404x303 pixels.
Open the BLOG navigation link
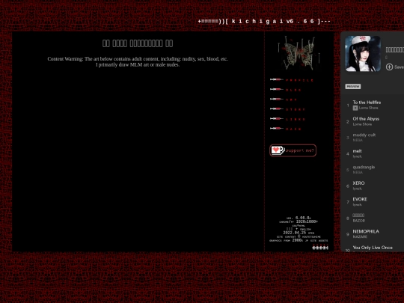click(x=293, y=90)
